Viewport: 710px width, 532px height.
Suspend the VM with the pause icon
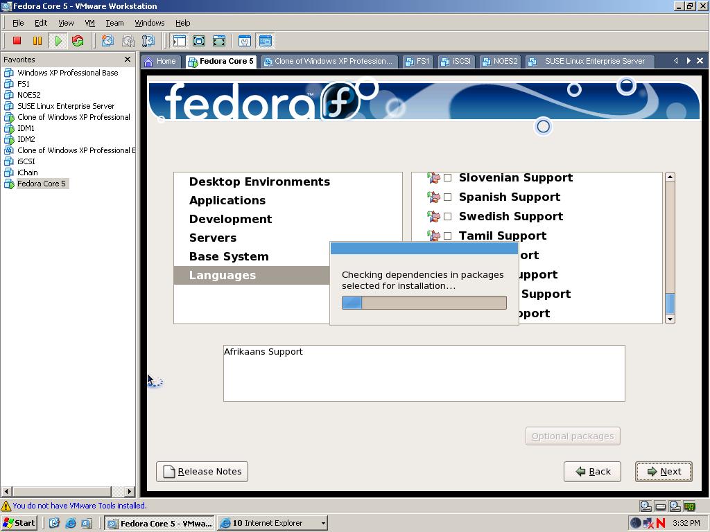pyautogui.click(x=37, y=41)
